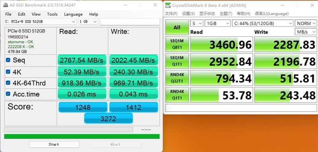The height and width of the screenshot is (152, 318).
Task: Open the Language menu in AS SSD
Action: pyautogui.click(x=73, y=14)
